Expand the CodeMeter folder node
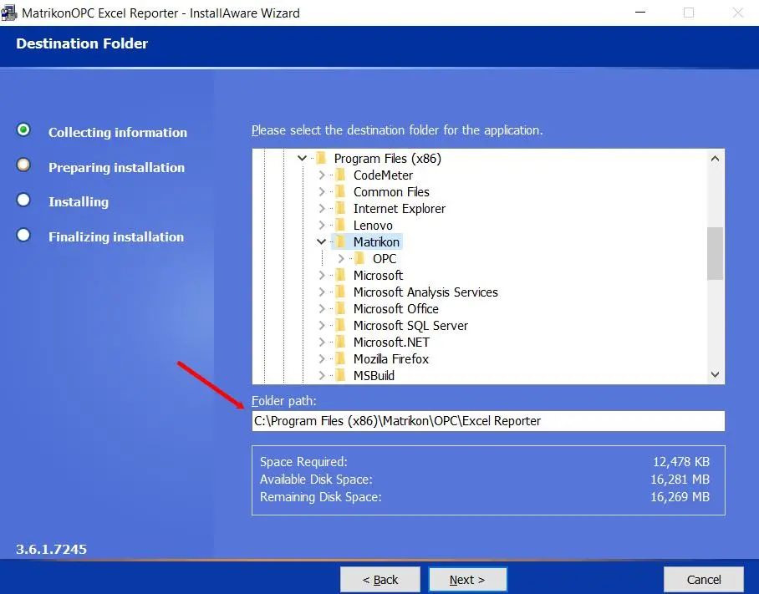Viewport: 759px width, 594px height. 322,175
